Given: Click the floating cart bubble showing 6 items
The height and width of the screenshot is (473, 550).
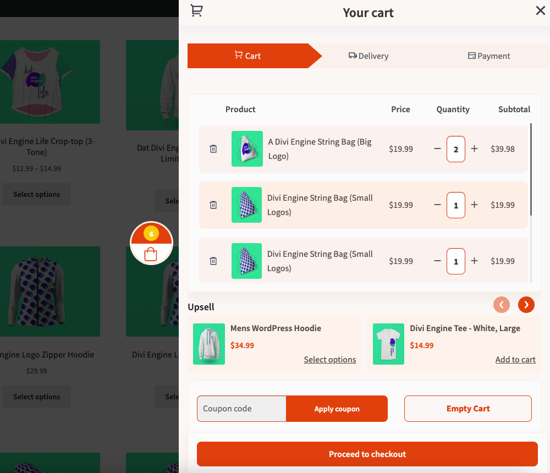Looking at the screenshot, I should [152, 243].
